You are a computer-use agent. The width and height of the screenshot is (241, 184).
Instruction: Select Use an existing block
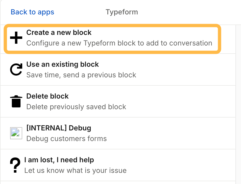62,64
